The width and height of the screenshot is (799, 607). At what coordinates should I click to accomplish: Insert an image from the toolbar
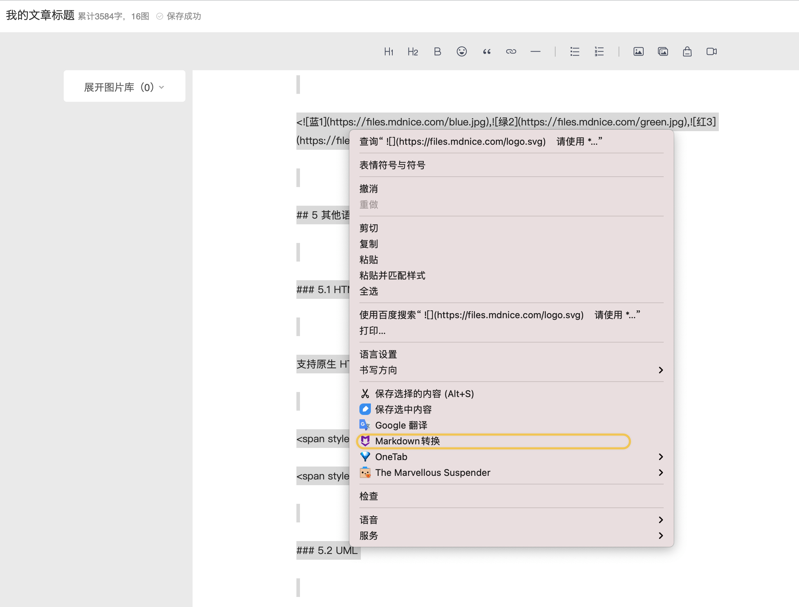point(638,51)
